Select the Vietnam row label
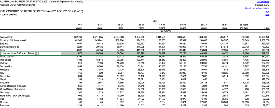This screenshot has width=275, height=108. (x=4, y=63)
